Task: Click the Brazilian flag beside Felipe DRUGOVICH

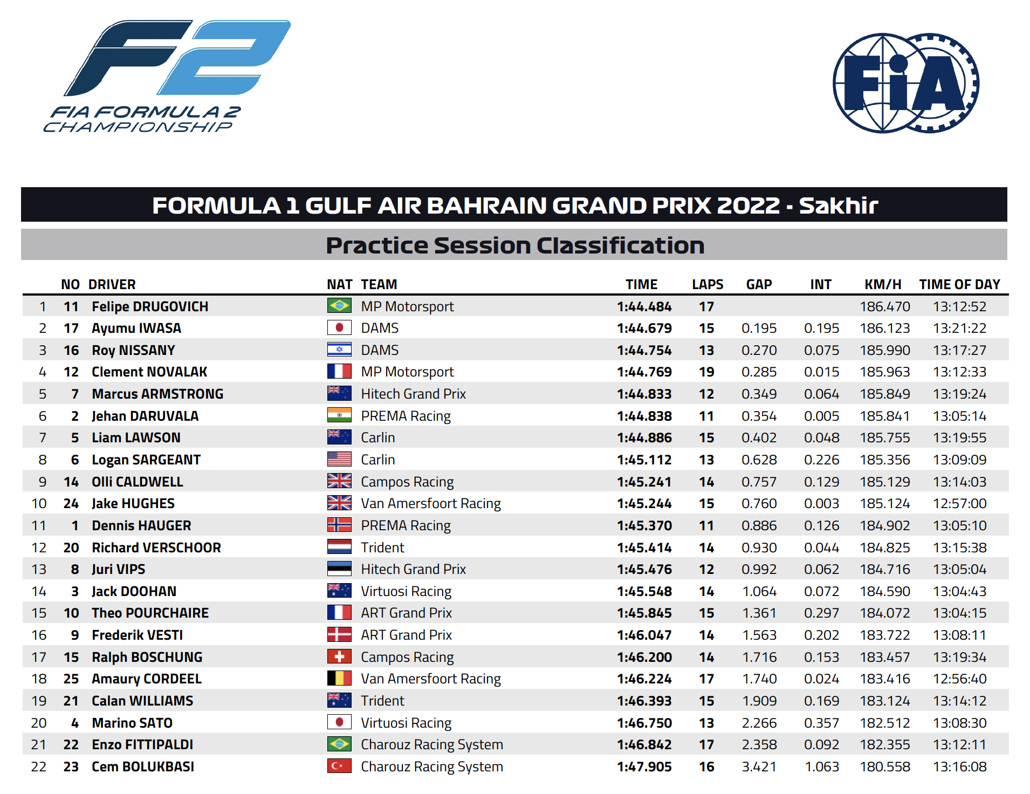Action: click(x=339, y=306)
